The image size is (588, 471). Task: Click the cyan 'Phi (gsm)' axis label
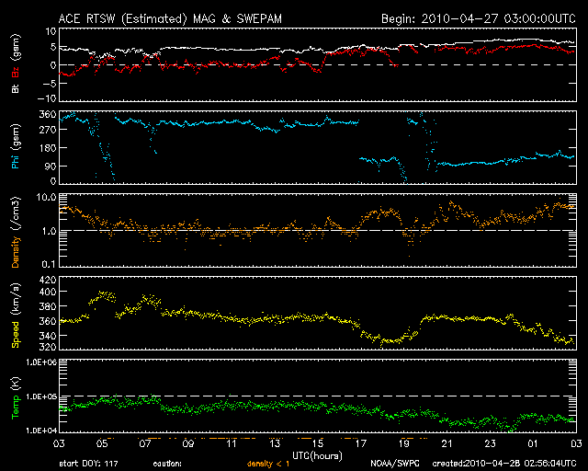[16, 146]
